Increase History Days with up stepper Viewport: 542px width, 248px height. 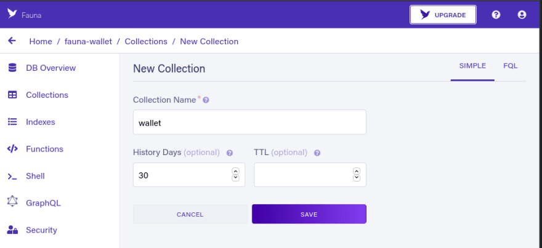(236, 171)
